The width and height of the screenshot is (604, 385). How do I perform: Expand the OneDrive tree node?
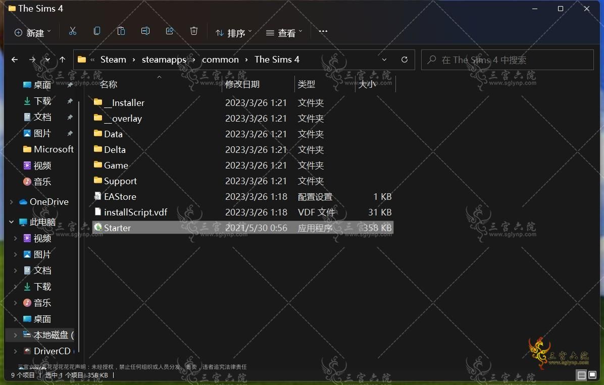pos(12,202)
